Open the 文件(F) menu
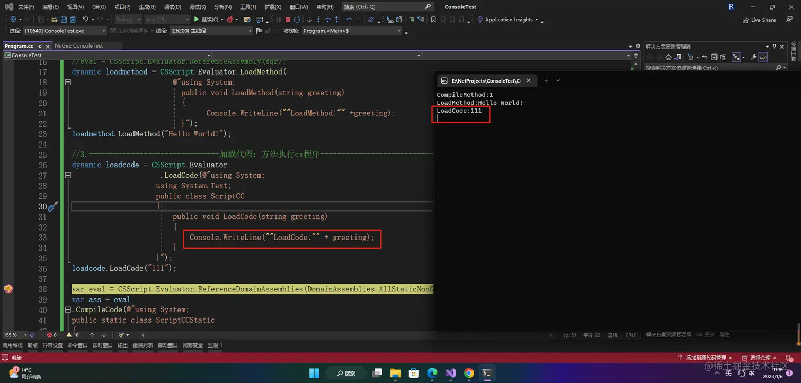Screen dimensions: 801x383 (x=26, y=7)
